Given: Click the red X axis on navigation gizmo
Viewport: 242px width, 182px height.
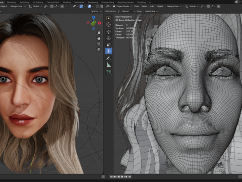Looking at the screenshot, I should [99, 23].
